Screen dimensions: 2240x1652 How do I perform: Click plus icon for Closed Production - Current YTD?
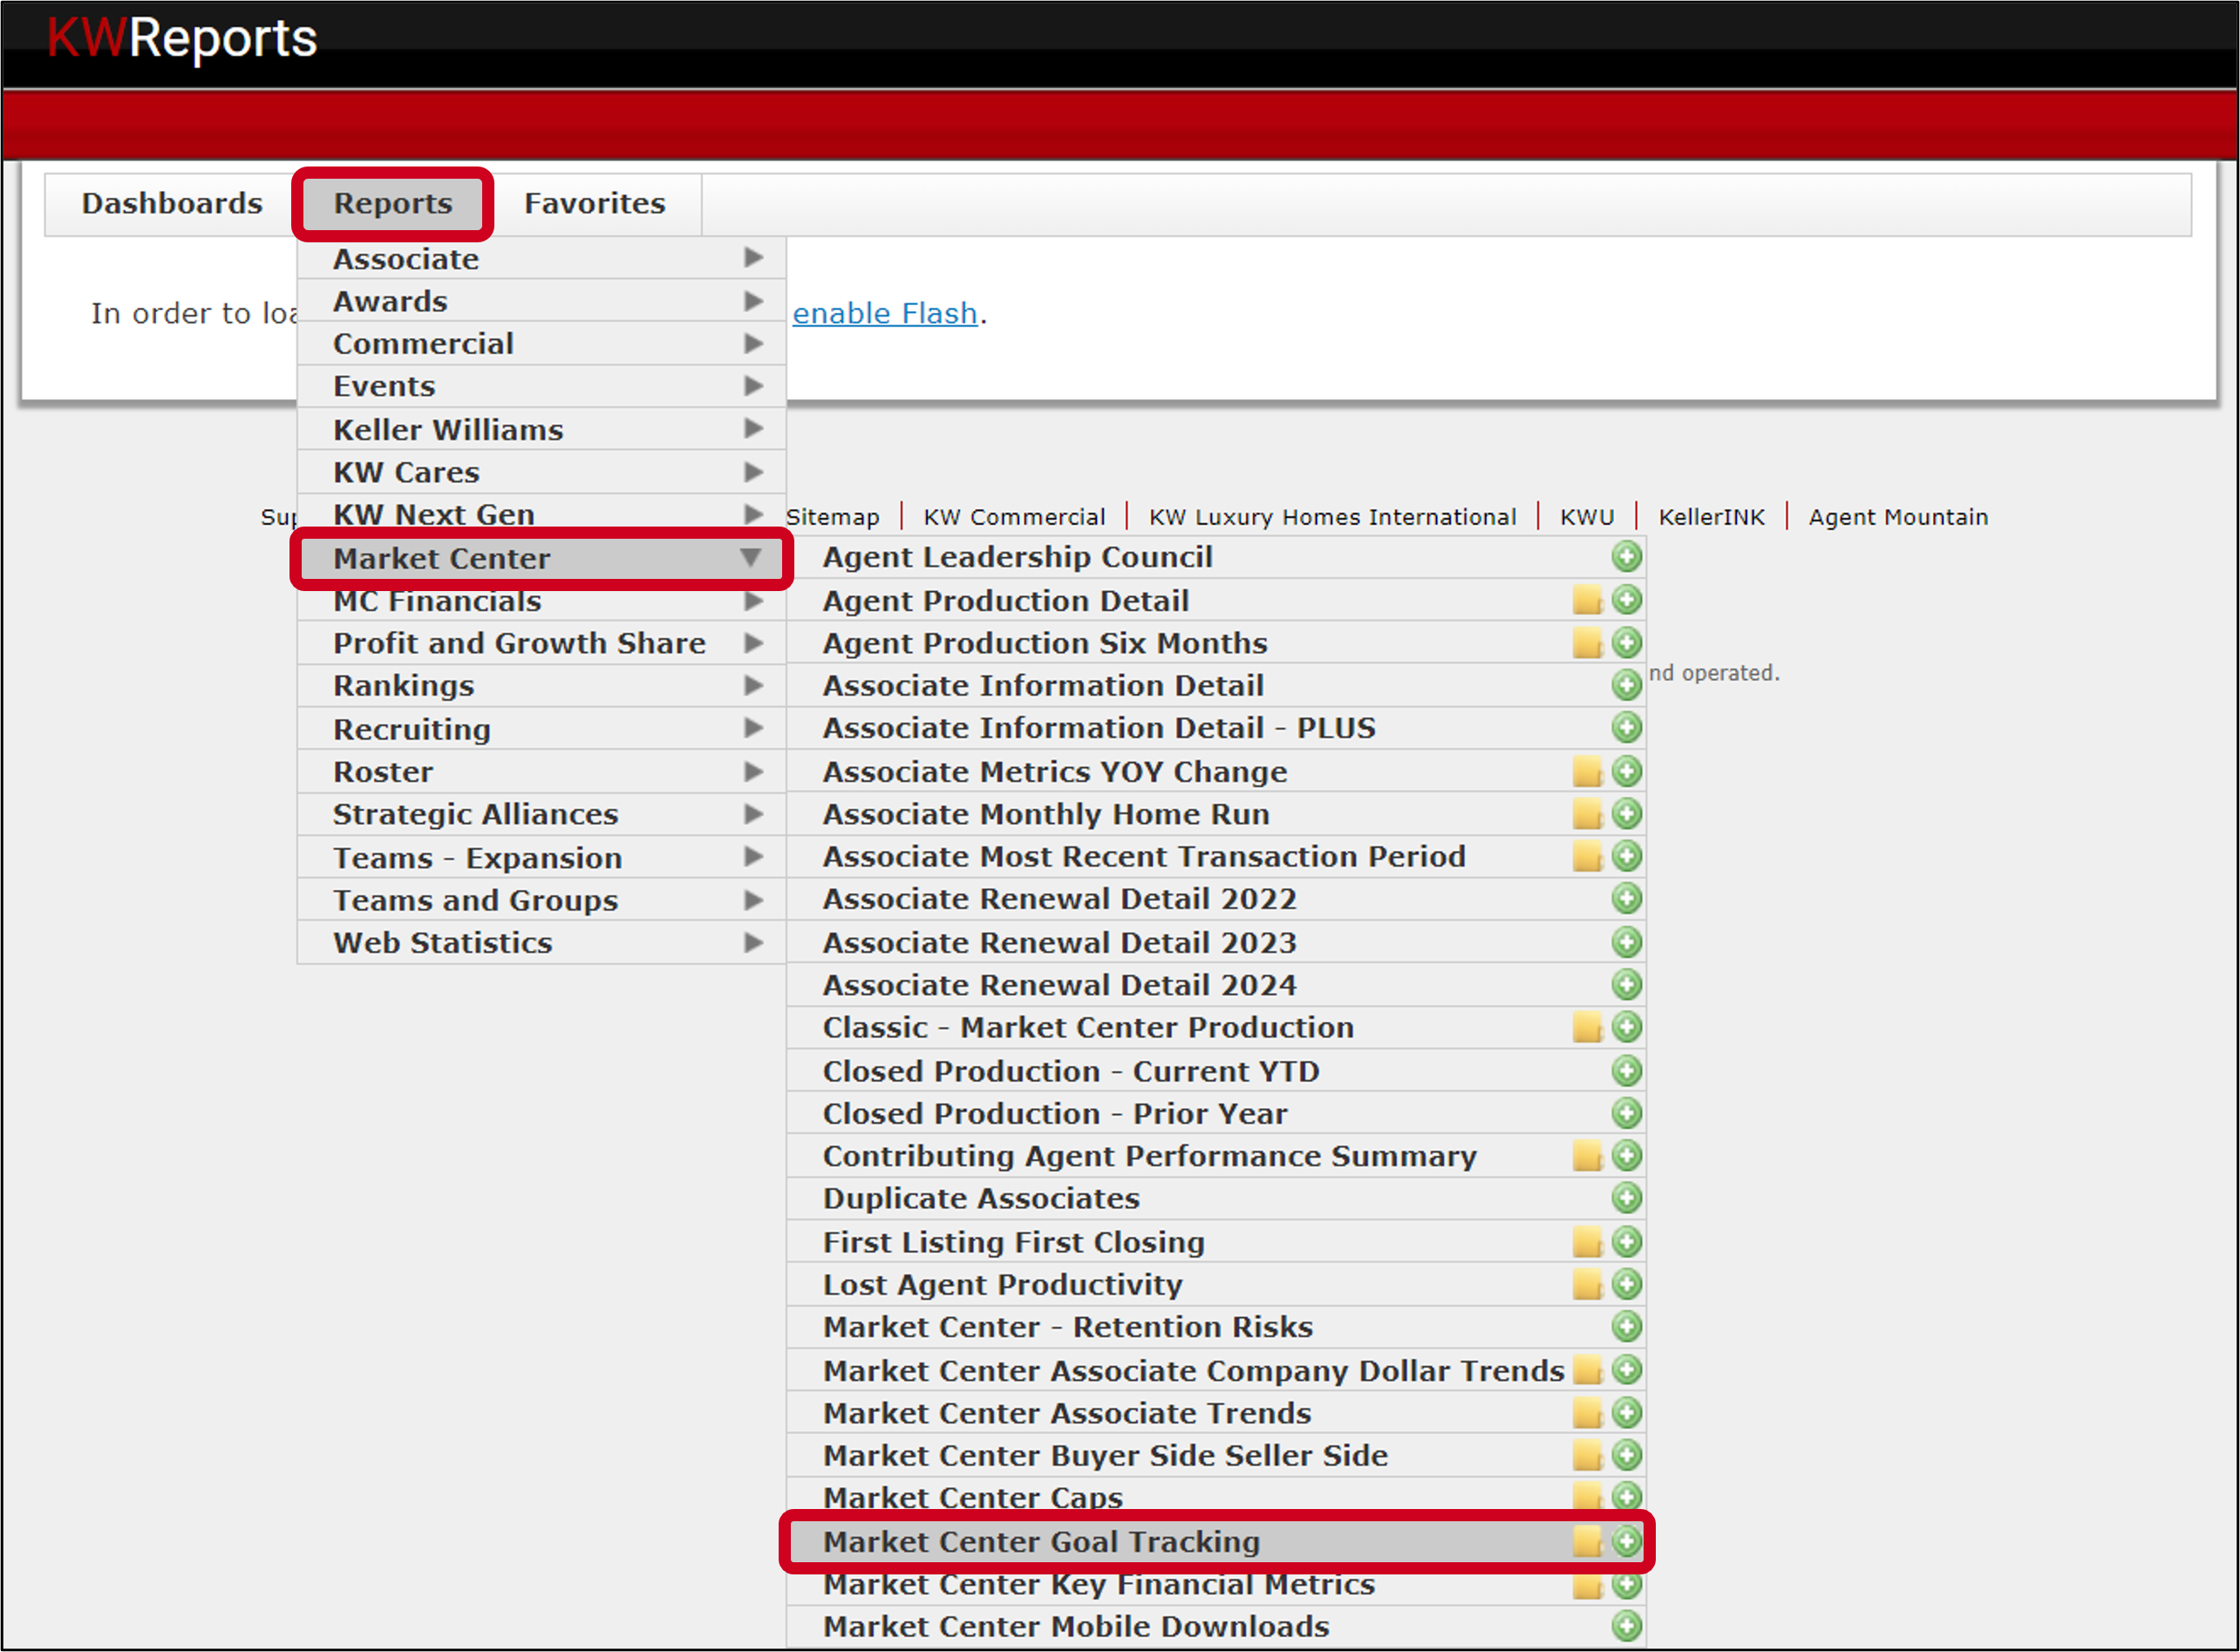coord(1626,1071)
